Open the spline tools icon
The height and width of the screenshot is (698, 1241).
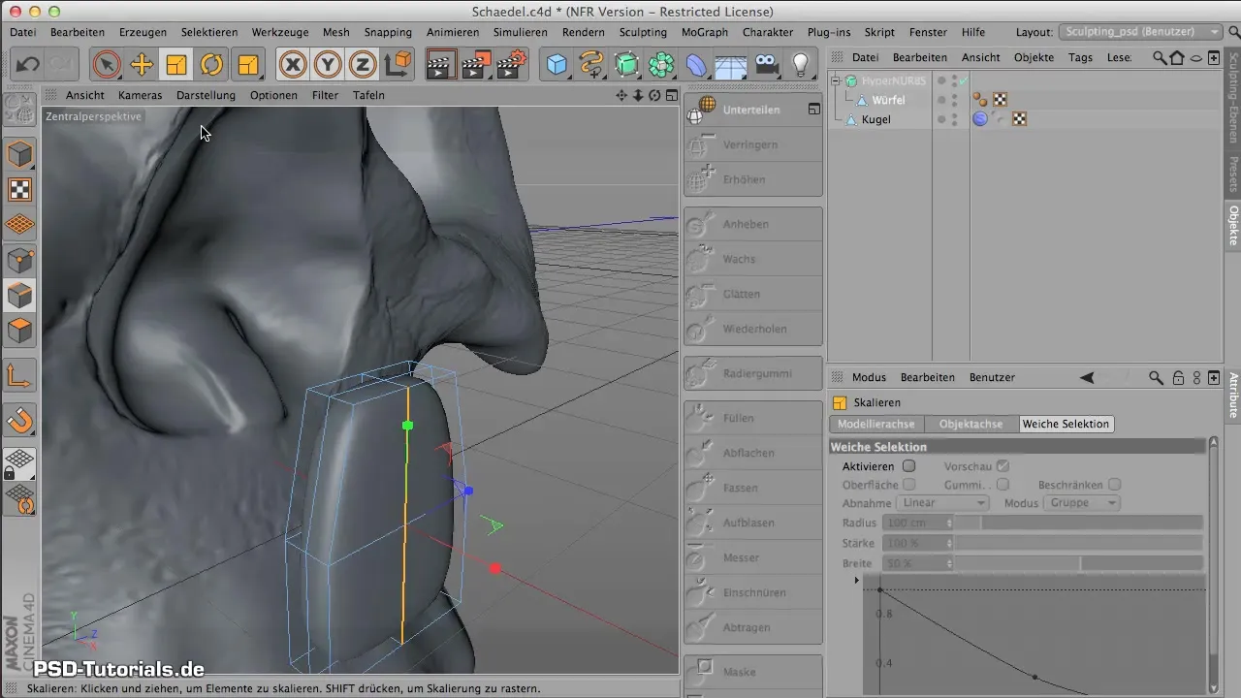(x=591, y=65)
